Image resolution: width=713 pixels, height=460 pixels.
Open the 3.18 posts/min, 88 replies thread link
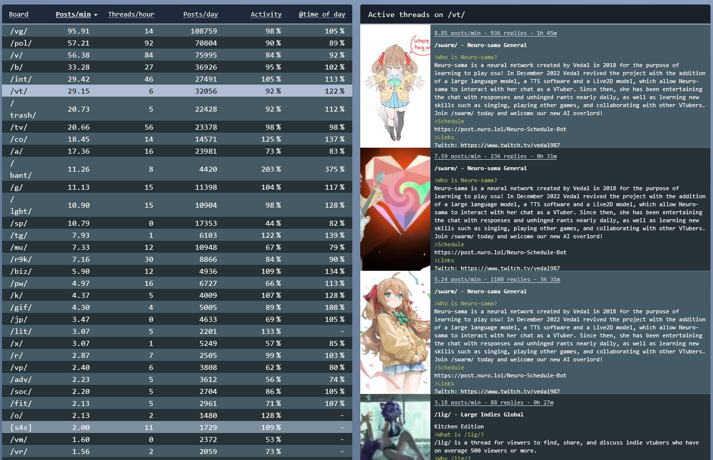click(x=494, y=402)
